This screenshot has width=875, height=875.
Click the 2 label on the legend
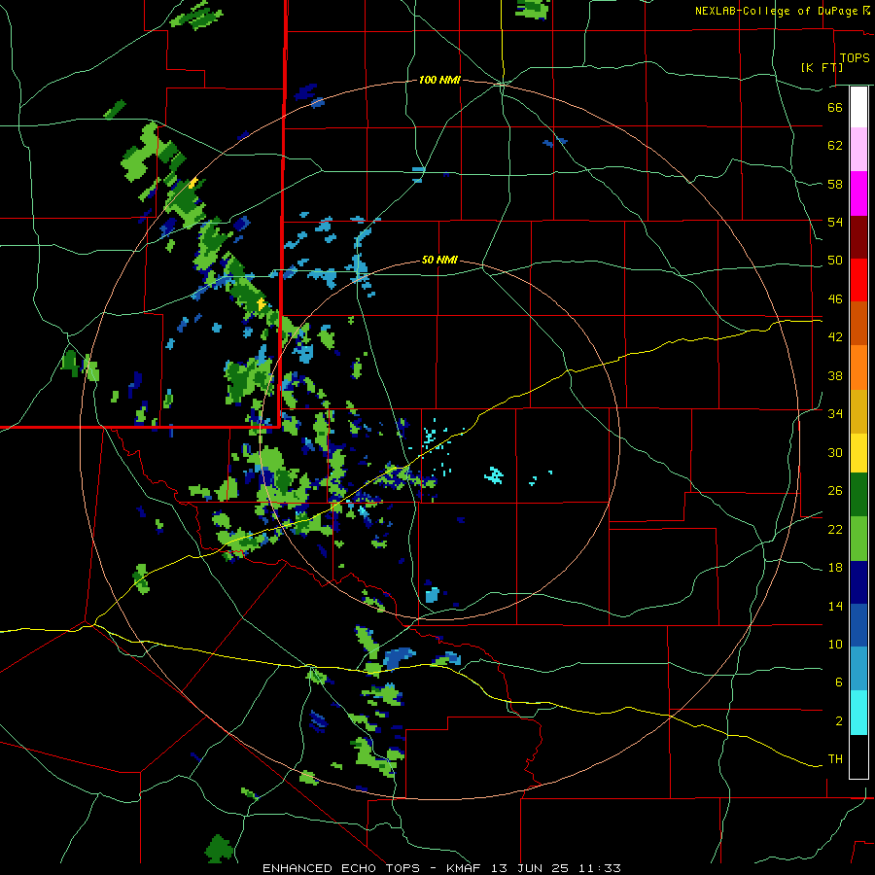point(839,721)
